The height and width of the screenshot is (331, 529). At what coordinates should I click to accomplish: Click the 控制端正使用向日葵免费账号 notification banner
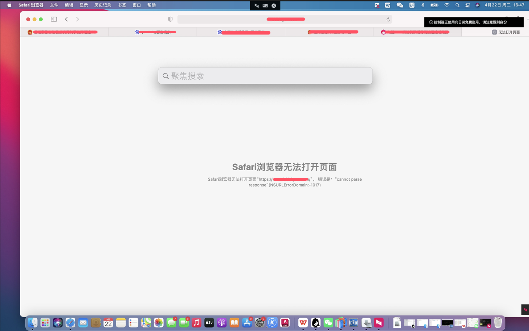474,22
